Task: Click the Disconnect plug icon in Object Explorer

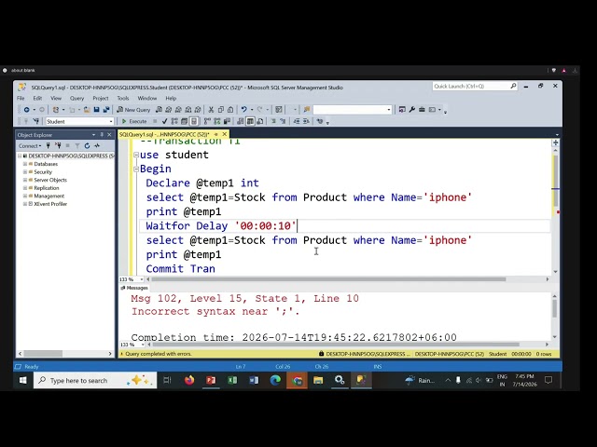Action: (58, 145)
